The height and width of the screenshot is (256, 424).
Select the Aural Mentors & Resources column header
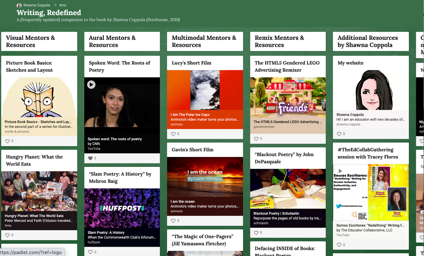click(x=122, y=41)
